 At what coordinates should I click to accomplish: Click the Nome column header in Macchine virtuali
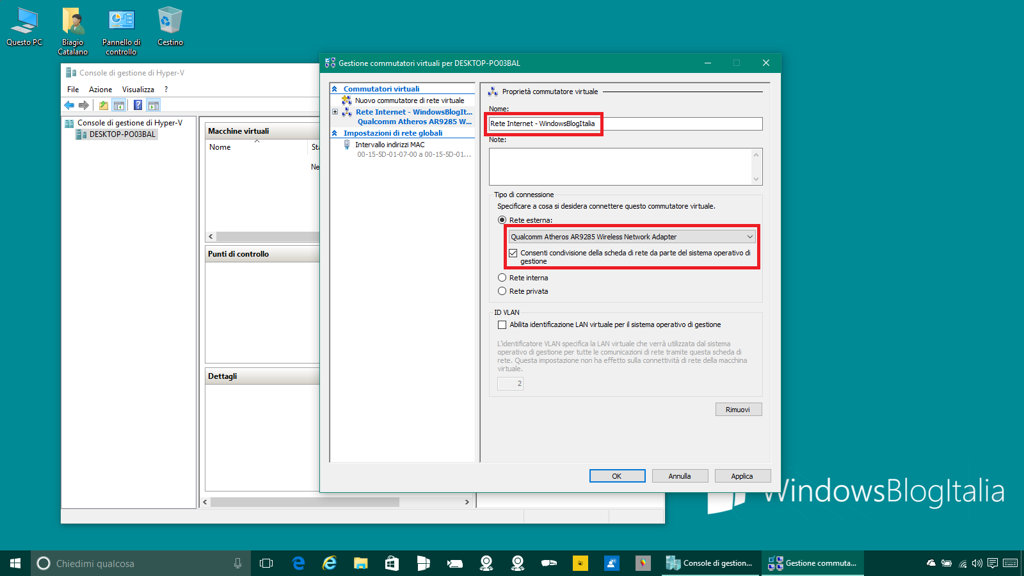[257, 147]
